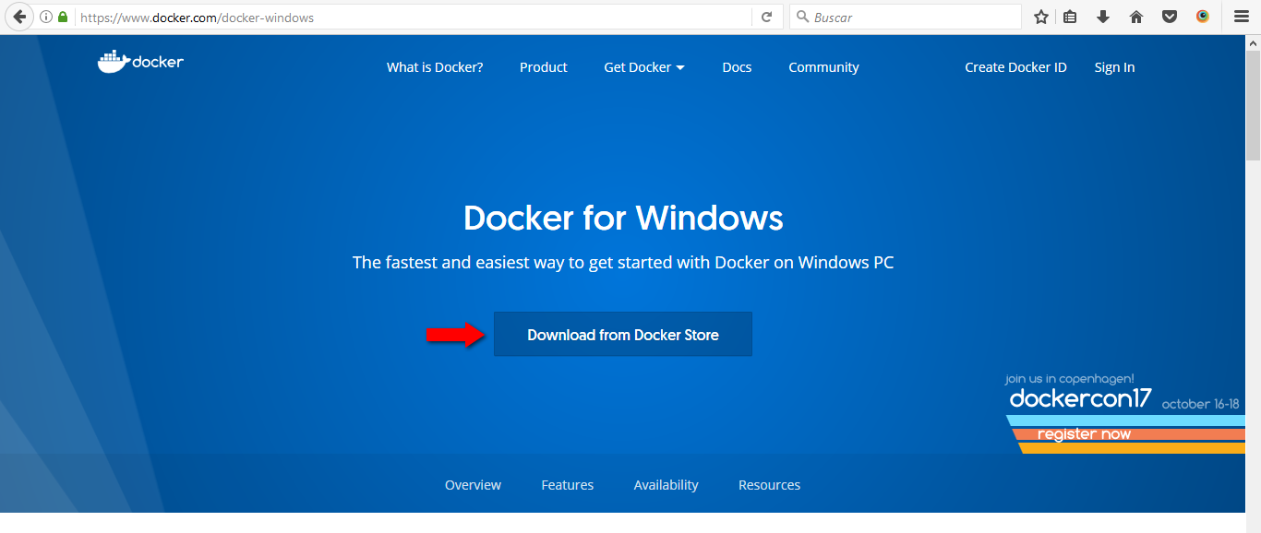Image resolution: width=1261 pixels, height=533 pixels.
Task: Click the Sign In link
Action: click(1114, 67)
